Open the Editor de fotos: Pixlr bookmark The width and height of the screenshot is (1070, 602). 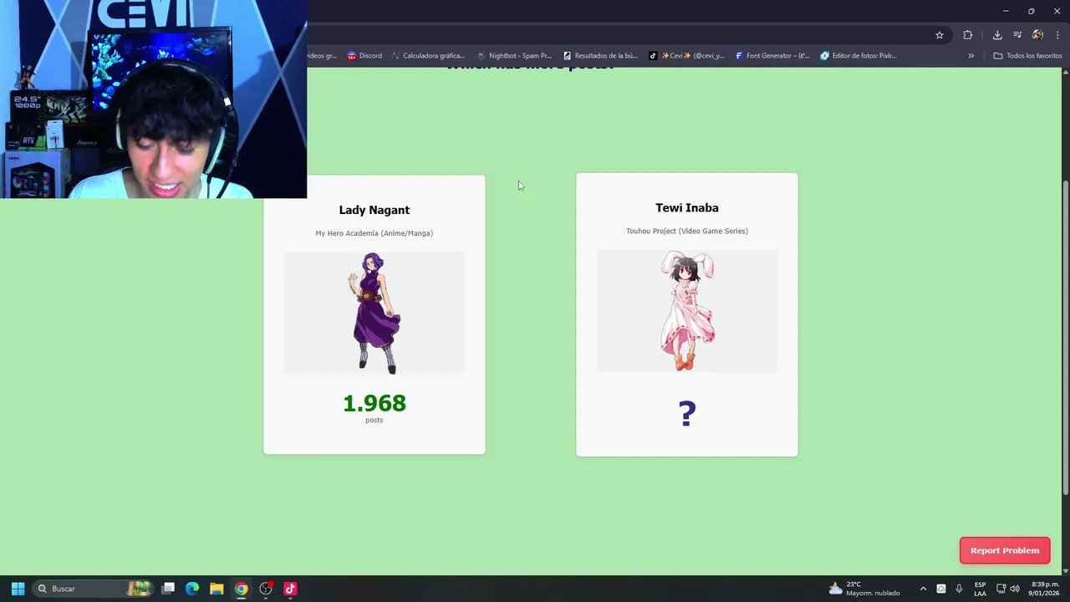click(x=859, y=56)
